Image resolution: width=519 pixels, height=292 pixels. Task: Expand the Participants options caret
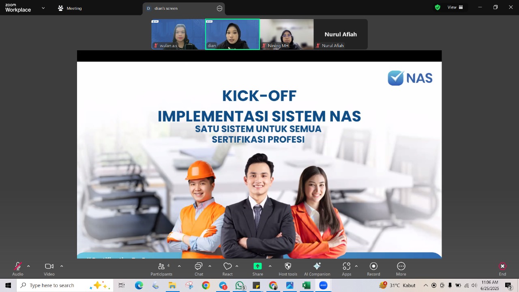coord(179,266)
